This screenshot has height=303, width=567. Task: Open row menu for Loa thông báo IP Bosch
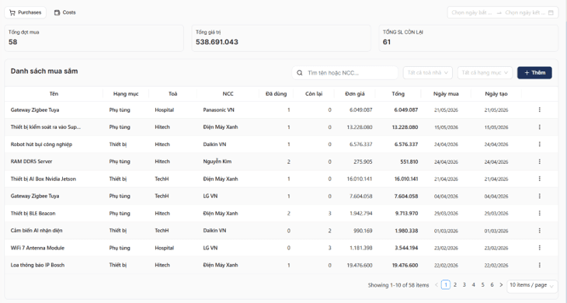[x=540, y=265]
